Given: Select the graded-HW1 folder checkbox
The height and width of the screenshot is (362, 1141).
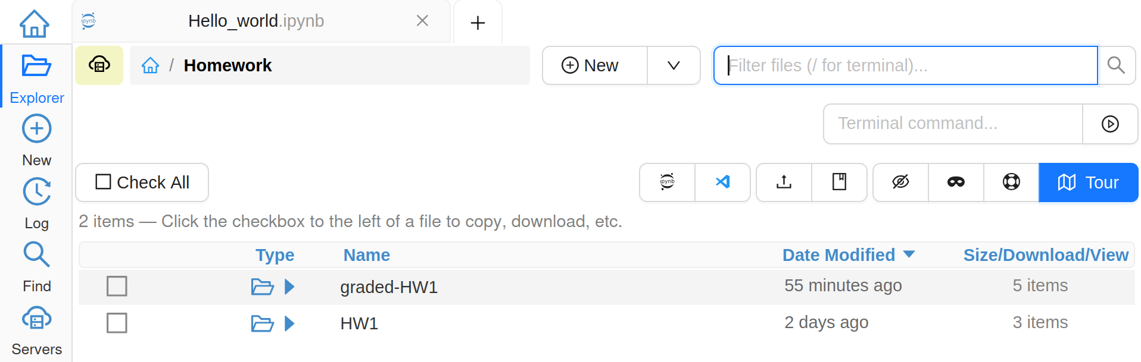Looking at the screenshot, I should click(117, 286).
